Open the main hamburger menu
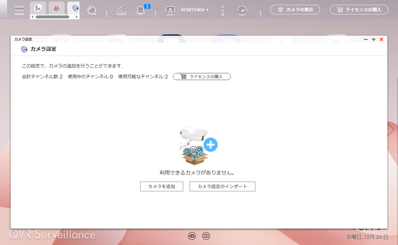 pyautogui.click(x=19, y=10)
